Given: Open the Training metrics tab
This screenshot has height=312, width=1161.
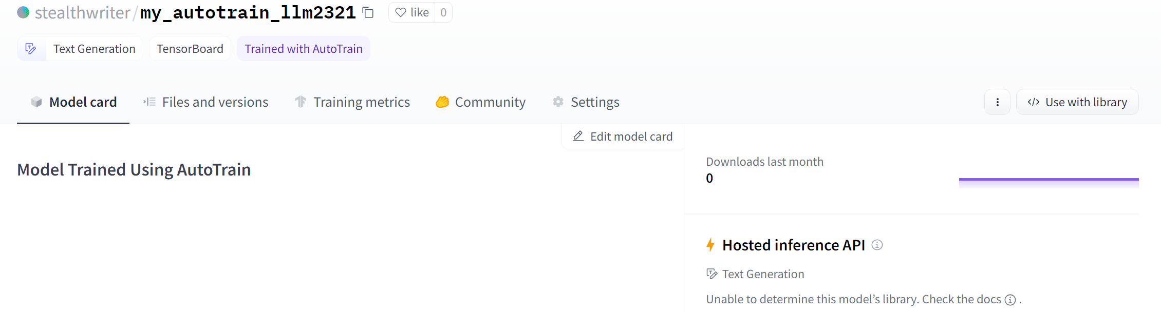Looking at the screenshot, I should [x=352, y=102].
